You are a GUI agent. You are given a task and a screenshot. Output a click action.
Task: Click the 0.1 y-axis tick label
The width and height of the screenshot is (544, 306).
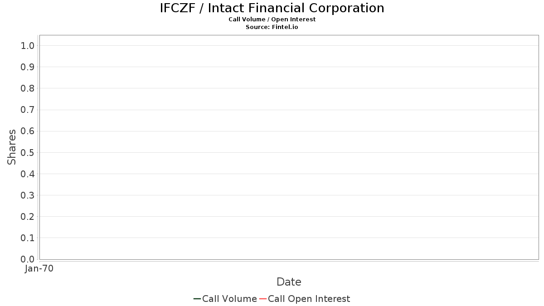click(28, 238)
